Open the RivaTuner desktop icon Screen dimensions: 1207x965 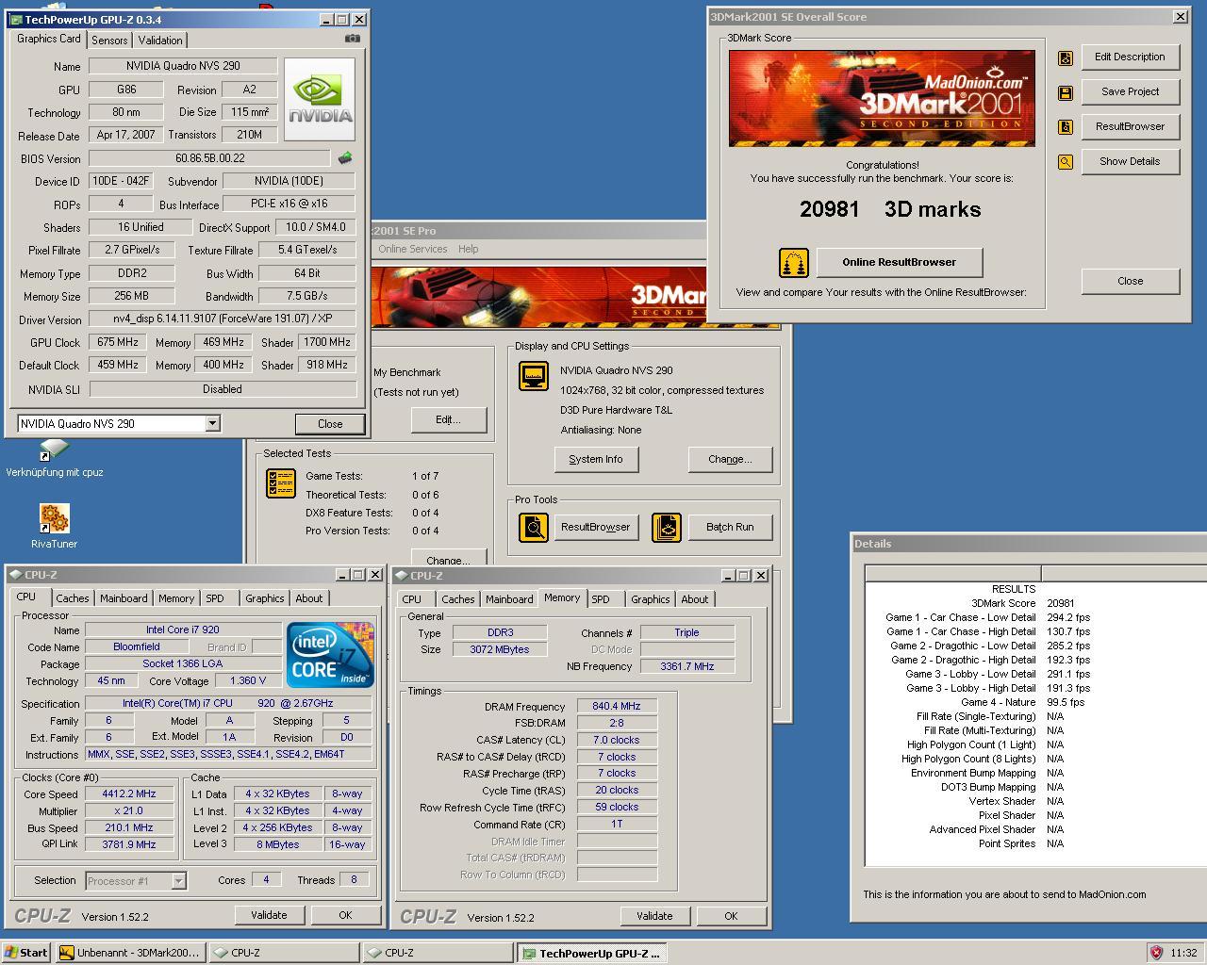[x=54, y=517]
